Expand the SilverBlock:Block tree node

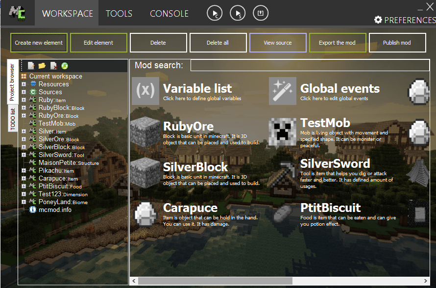pyautogui.click(x=24, y=147)
